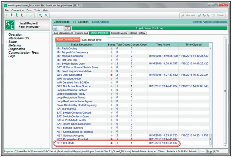This screenshot has height=157, width=232.
Task: Switch to the Historic Log tab
Action: click(82, 33)
